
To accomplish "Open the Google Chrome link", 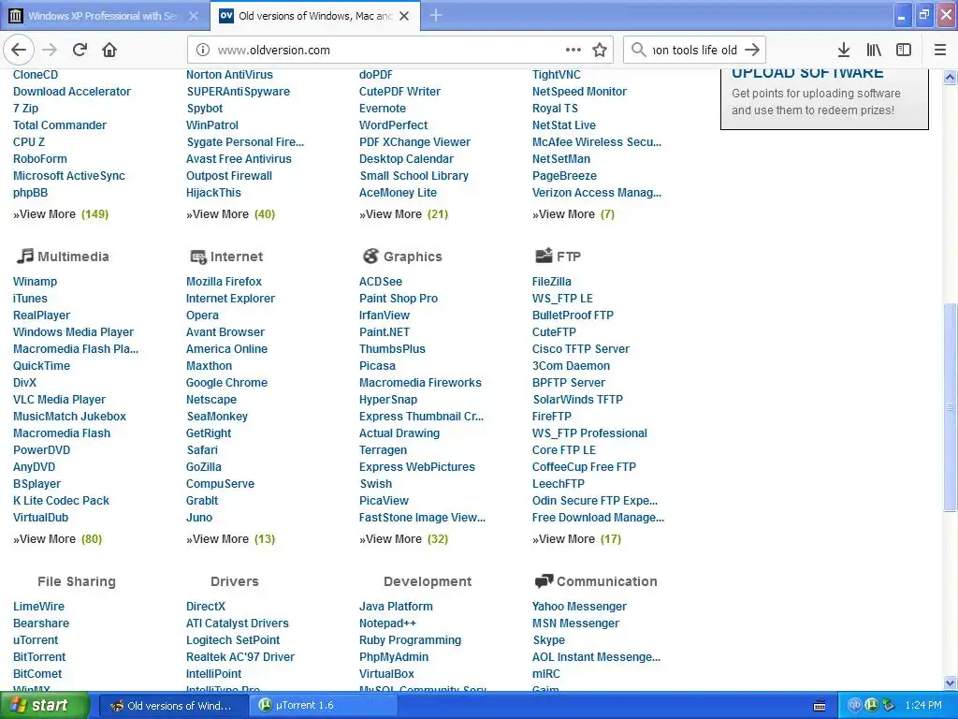I will pyautogui.click(x=226, y=382).
